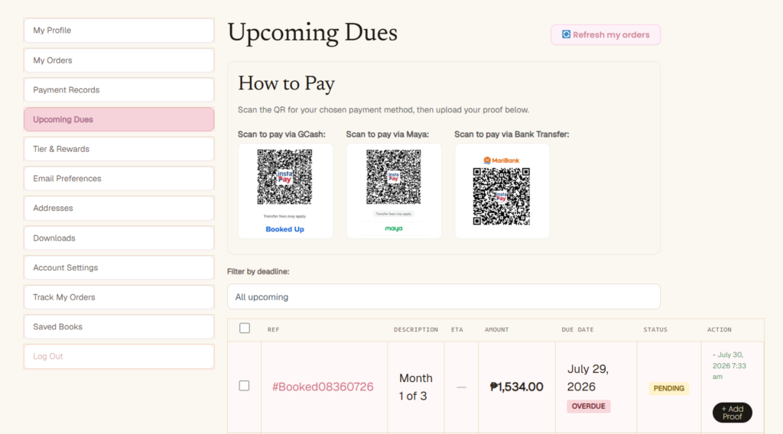
Task: Open the GCash InstaPay QR code
Action: pyautogui.click(x=284, y=177)
